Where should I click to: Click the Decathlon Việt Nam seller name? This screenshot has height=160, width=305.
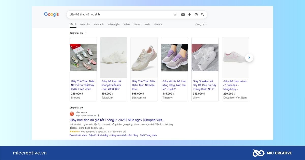(235, 98)
